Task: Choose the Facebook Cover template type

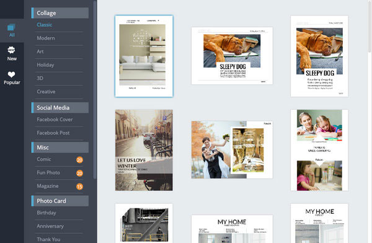Action: [x=55, y=120]
